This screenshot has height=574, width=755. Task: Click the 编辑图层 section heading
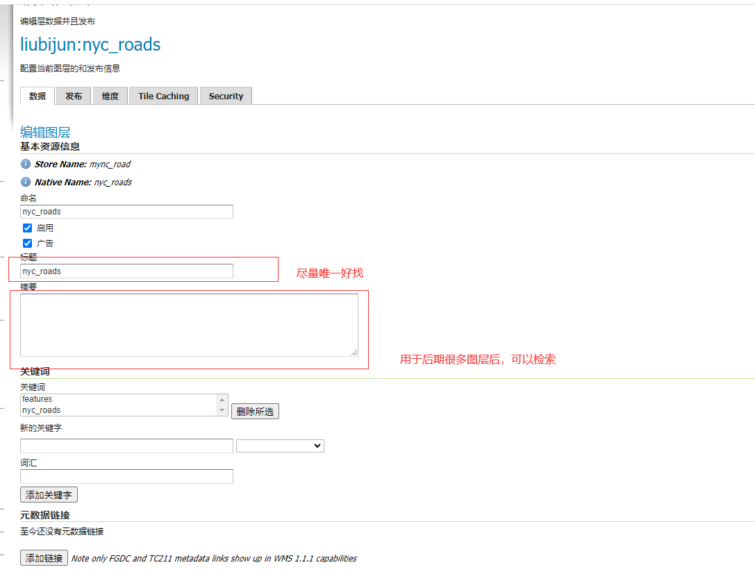pyautogui.click(x=45, y=132)
